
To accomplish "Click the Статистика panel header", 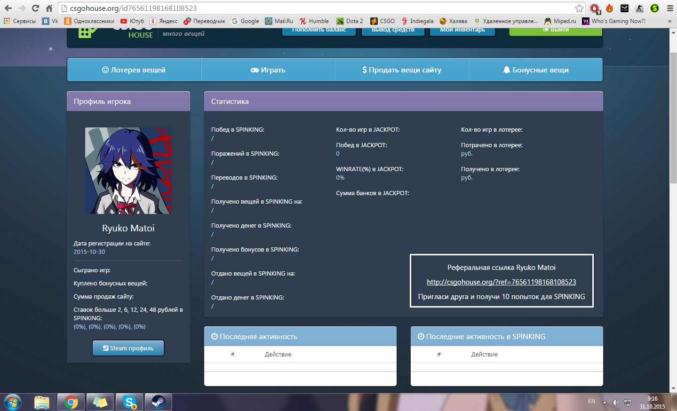I will [x=404, y=101].
